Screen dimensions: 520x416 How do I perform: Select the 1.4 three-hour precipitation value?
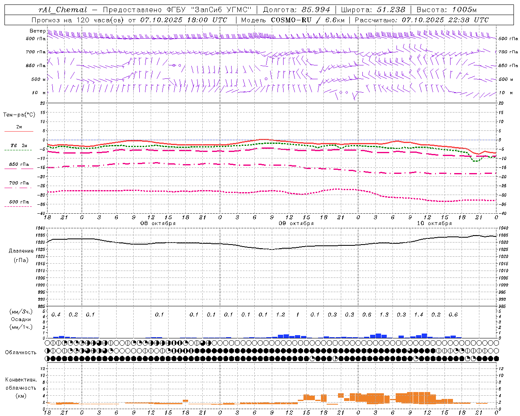pyautogui.click(x=418, y=315)
